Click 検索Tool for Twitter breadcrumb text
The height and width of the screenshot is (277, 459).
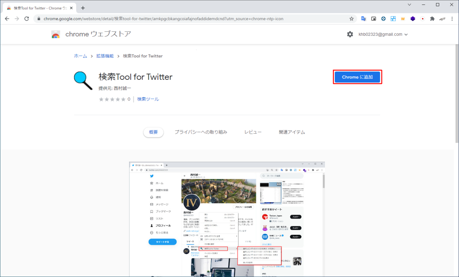pos(143,56)
